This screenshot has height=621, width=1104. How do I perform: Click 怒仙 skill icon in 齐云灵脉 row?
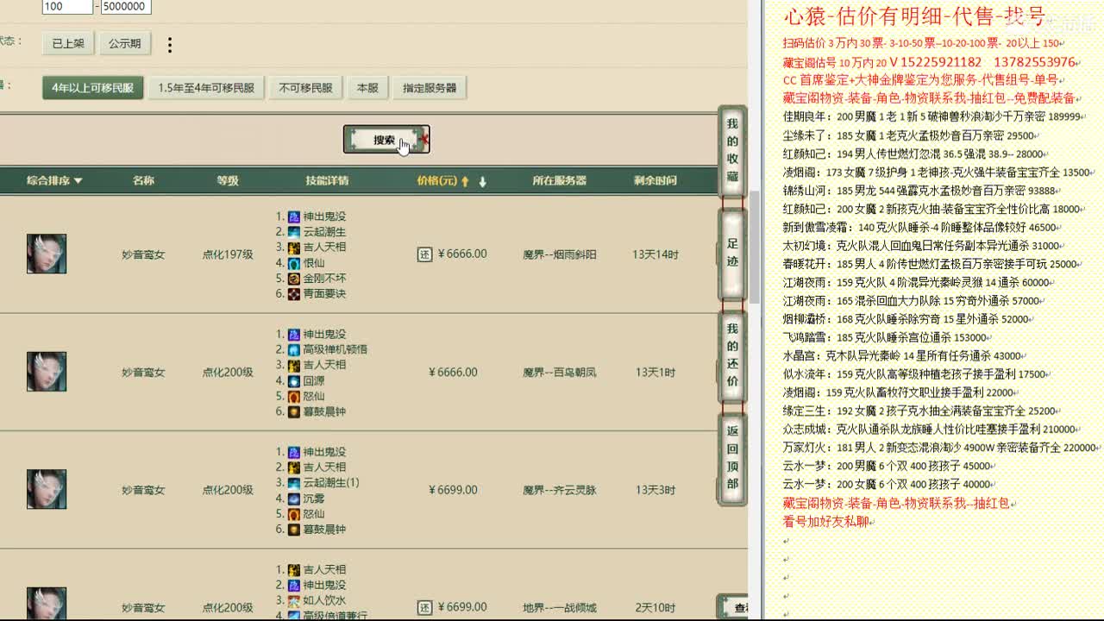click(x=293, y=514)
